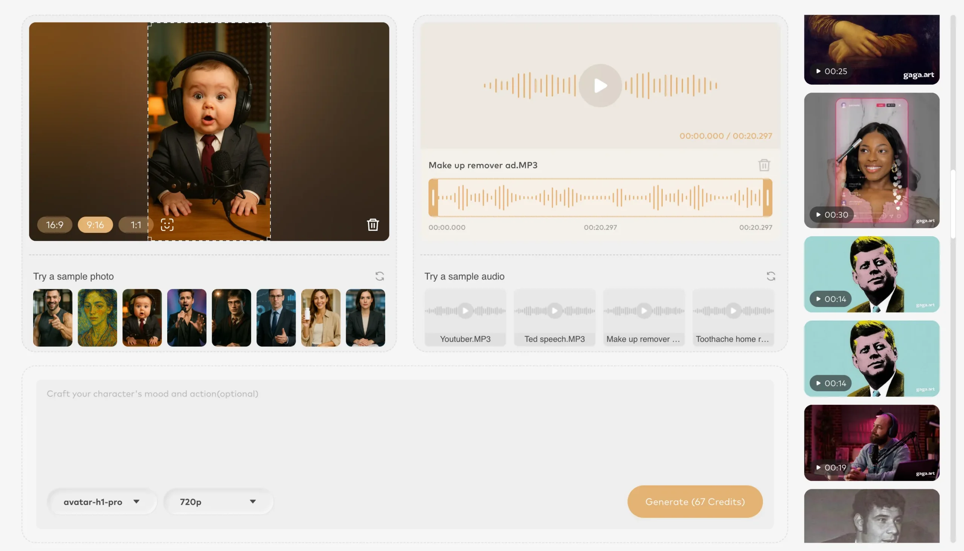Open the avatar-h1-pro model dropdown
Screen dimensions: 964x551
click(102, 501)
